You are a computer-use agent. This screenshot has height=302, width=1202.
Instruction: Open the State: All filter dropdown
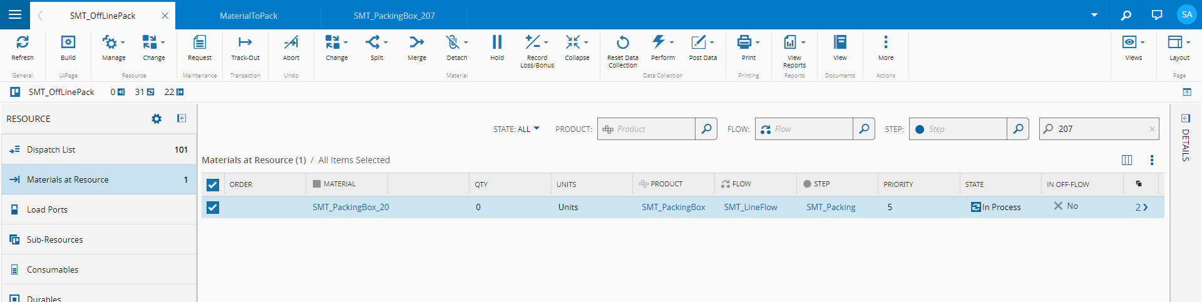(516, 129)
